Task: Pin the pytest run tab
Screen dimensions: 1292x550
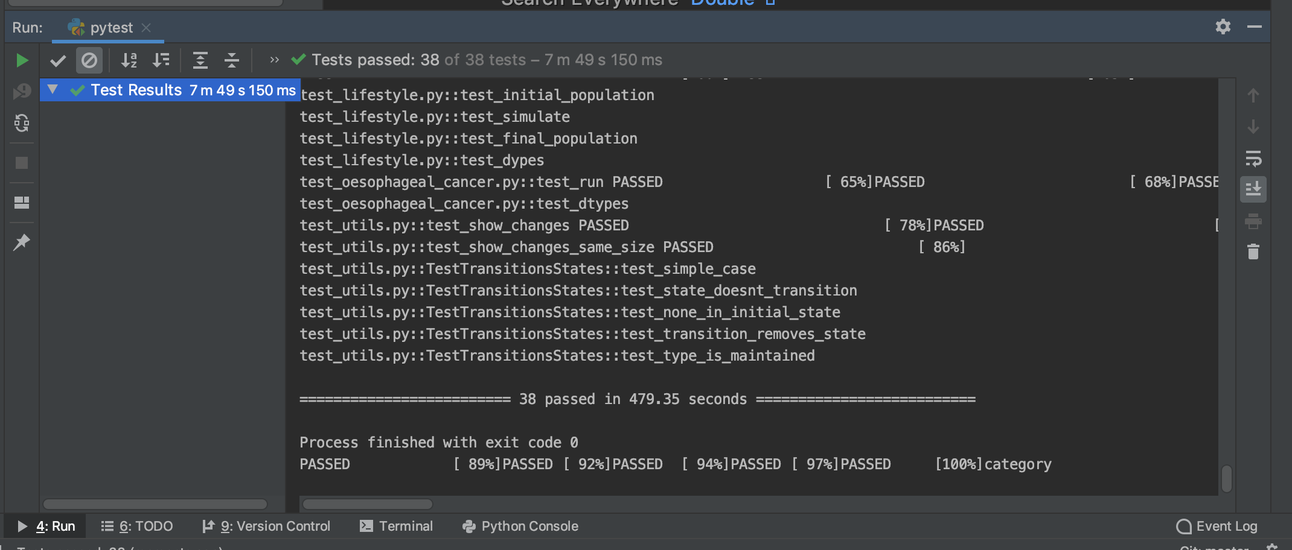Action: [x=22, y=242]
